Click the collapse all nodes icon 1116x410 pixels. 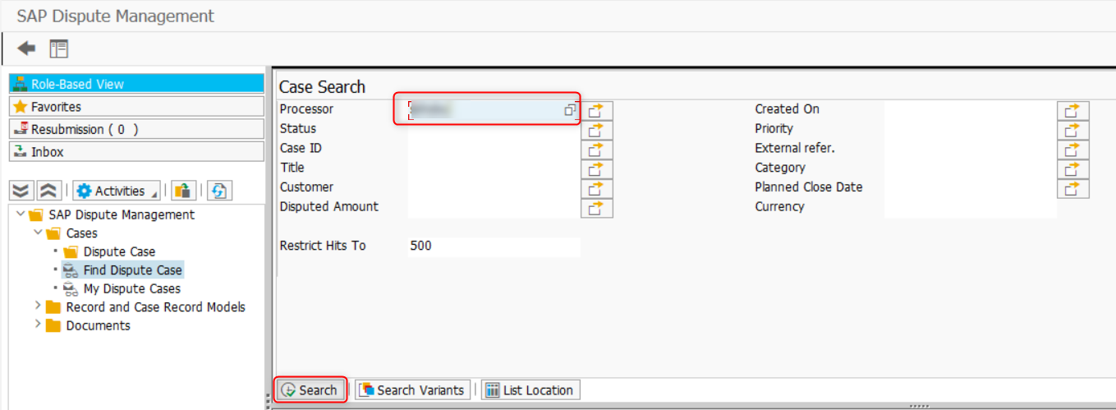(48, 191)
